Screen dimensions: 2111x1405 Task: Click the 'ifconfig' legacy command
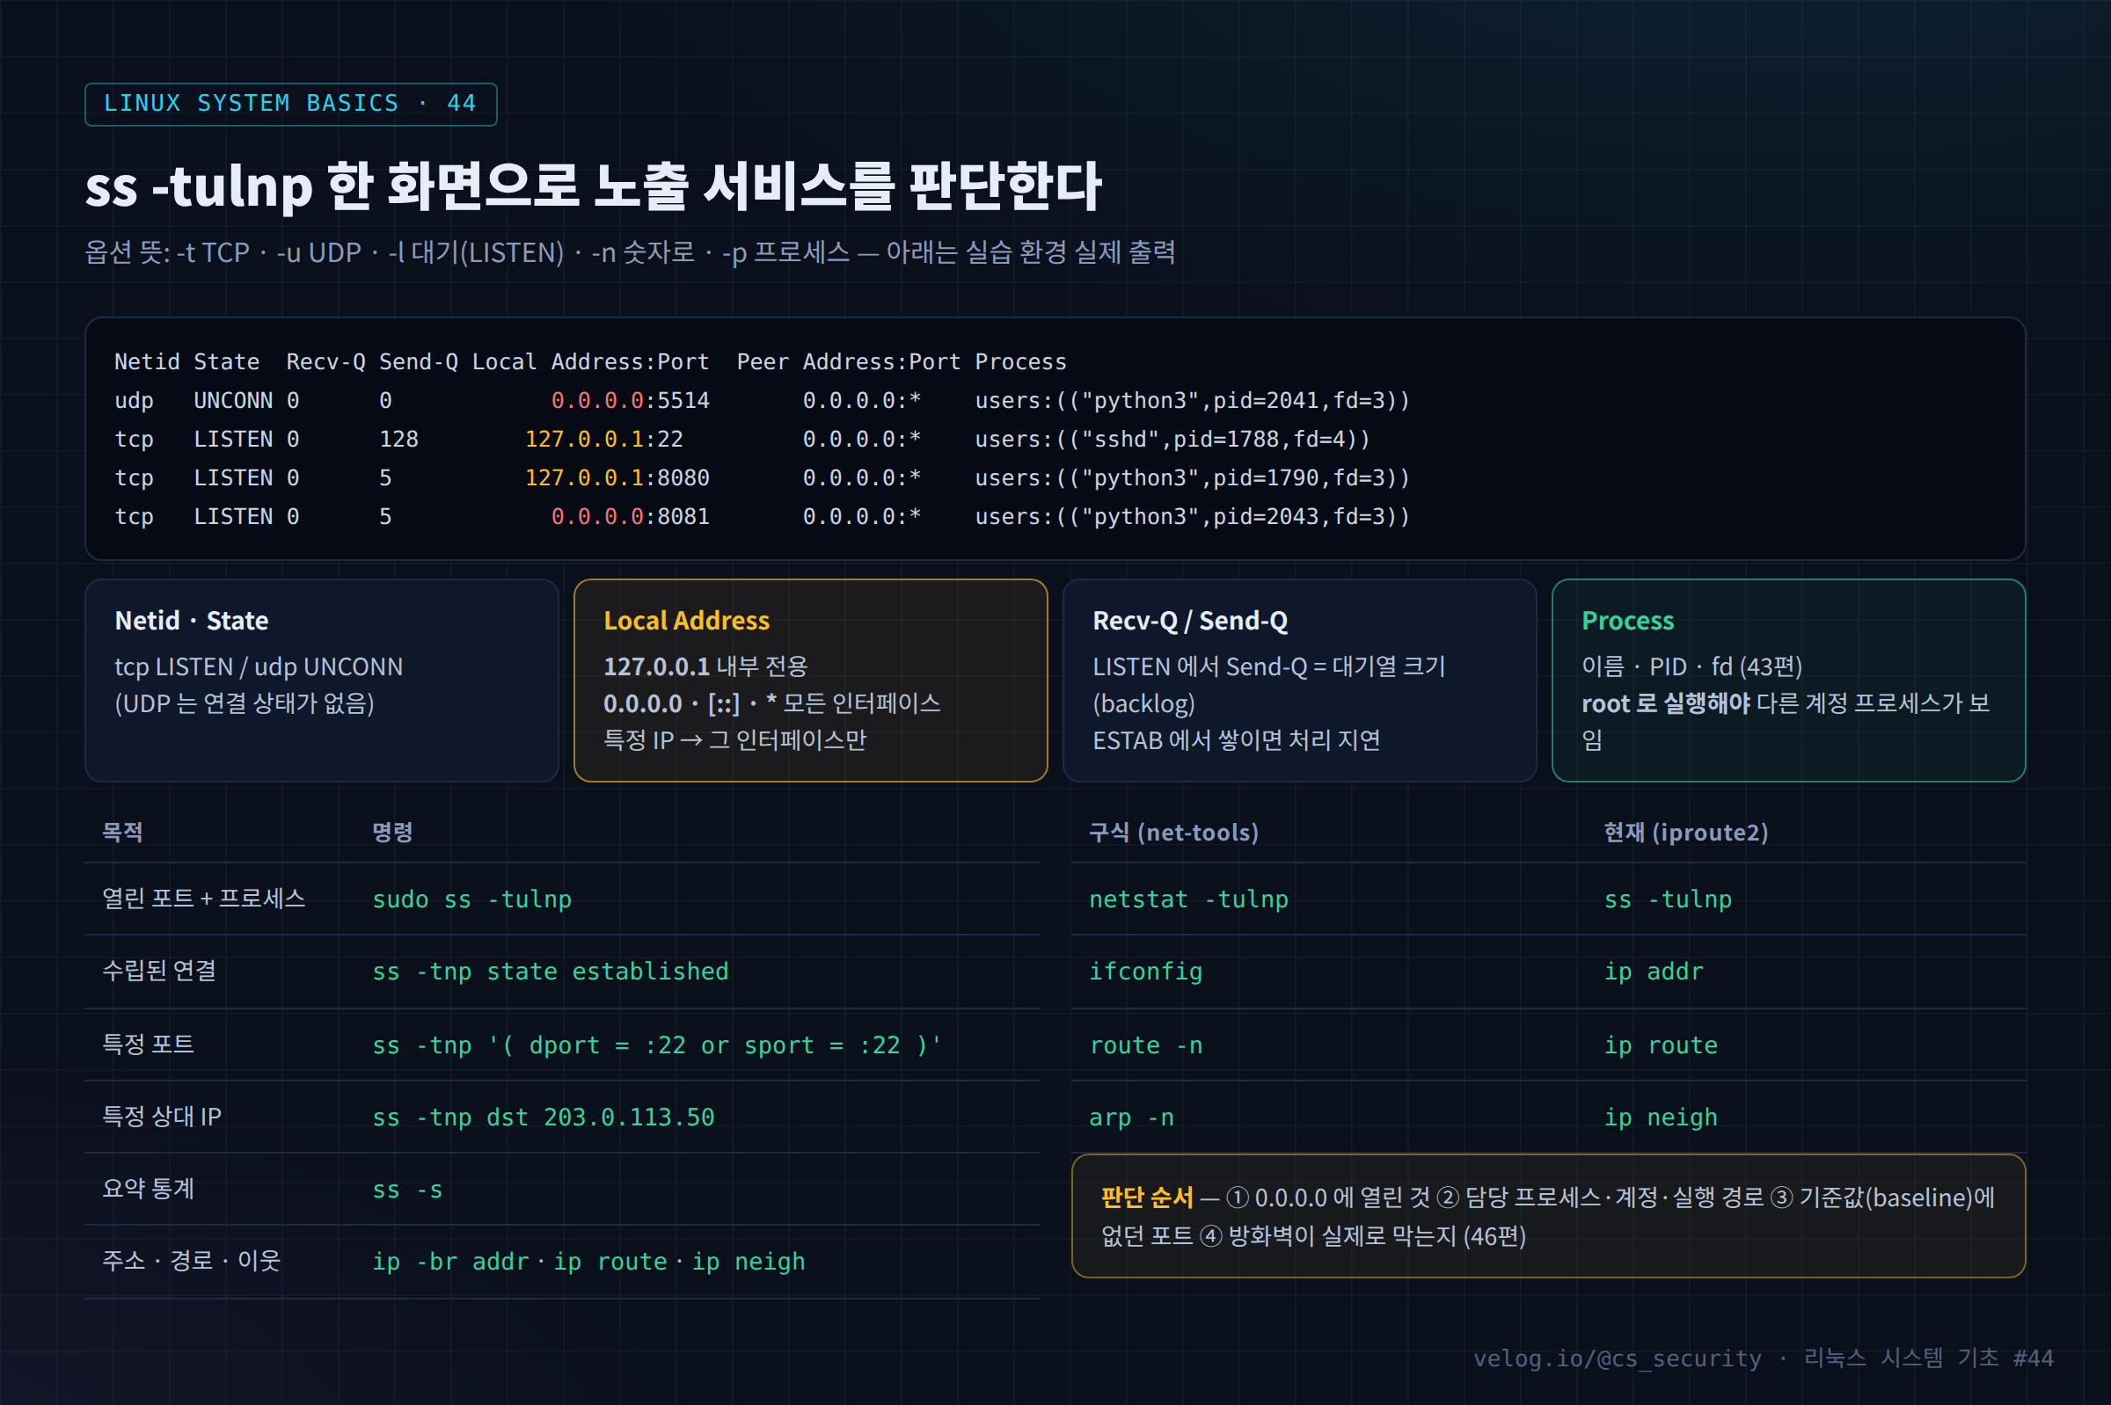pyautogui.click(x=1145, y=972)
